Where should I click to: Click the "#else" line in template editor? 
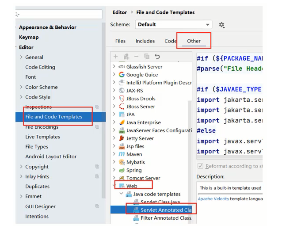[206, 131]
